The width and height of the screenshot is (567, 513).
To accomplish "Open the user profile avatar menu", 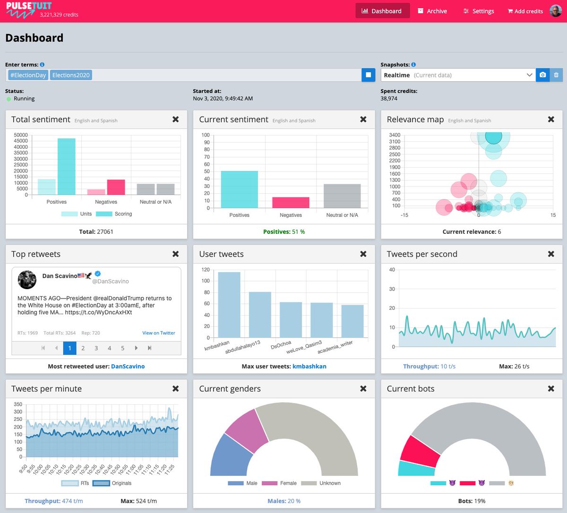I will click(556, 11).
